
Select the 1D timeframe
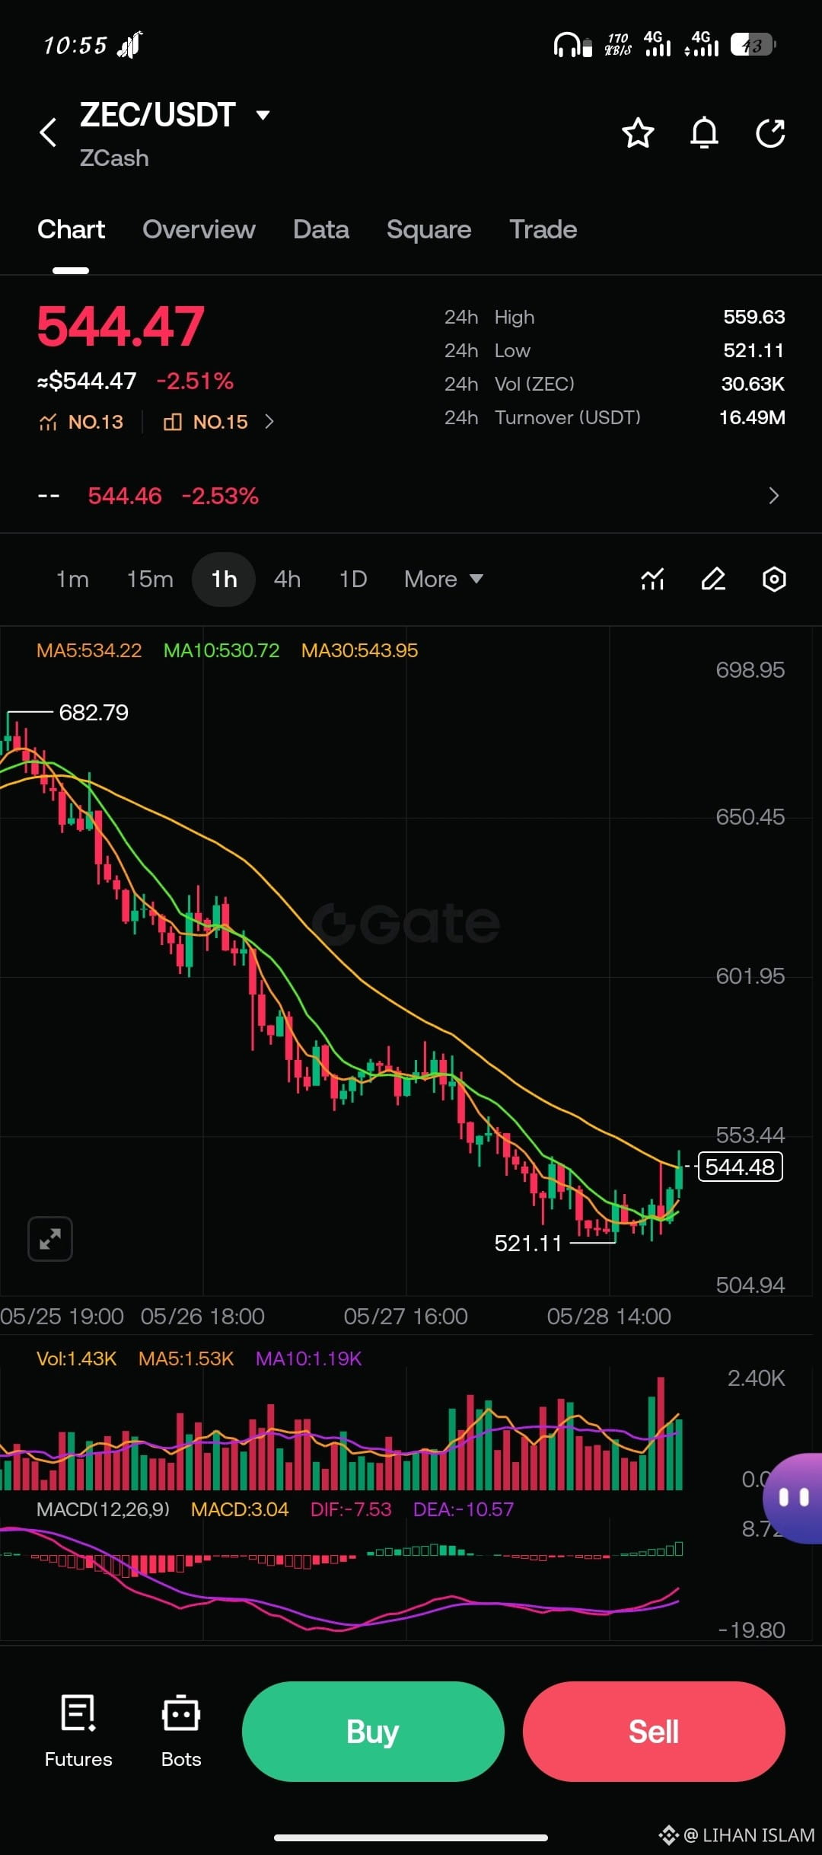coord(353,579)
